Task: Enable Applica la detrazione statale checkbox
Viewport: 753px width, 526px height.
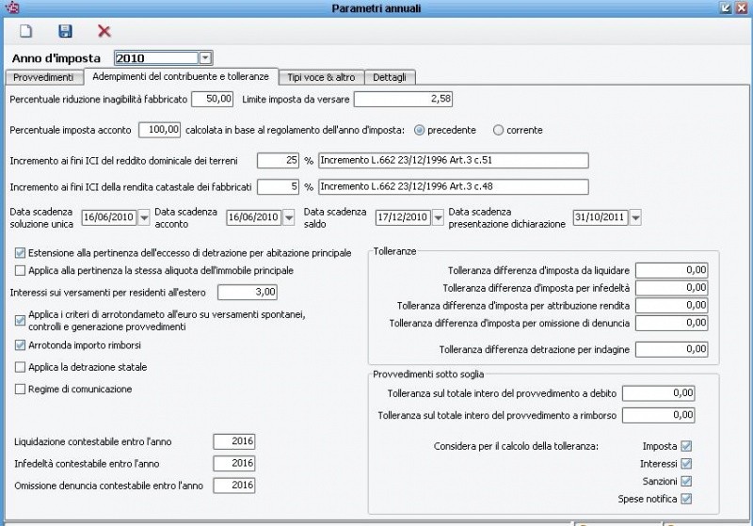Action: 20,367
